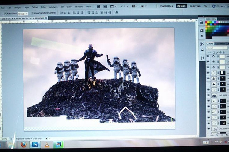Open the CS Live dropdown
229x152 pixels.
coord(219,6)
